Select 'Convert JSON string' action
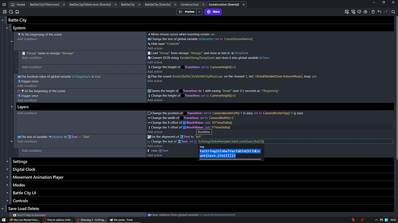398x223 pixels. [x=208, y=58]
